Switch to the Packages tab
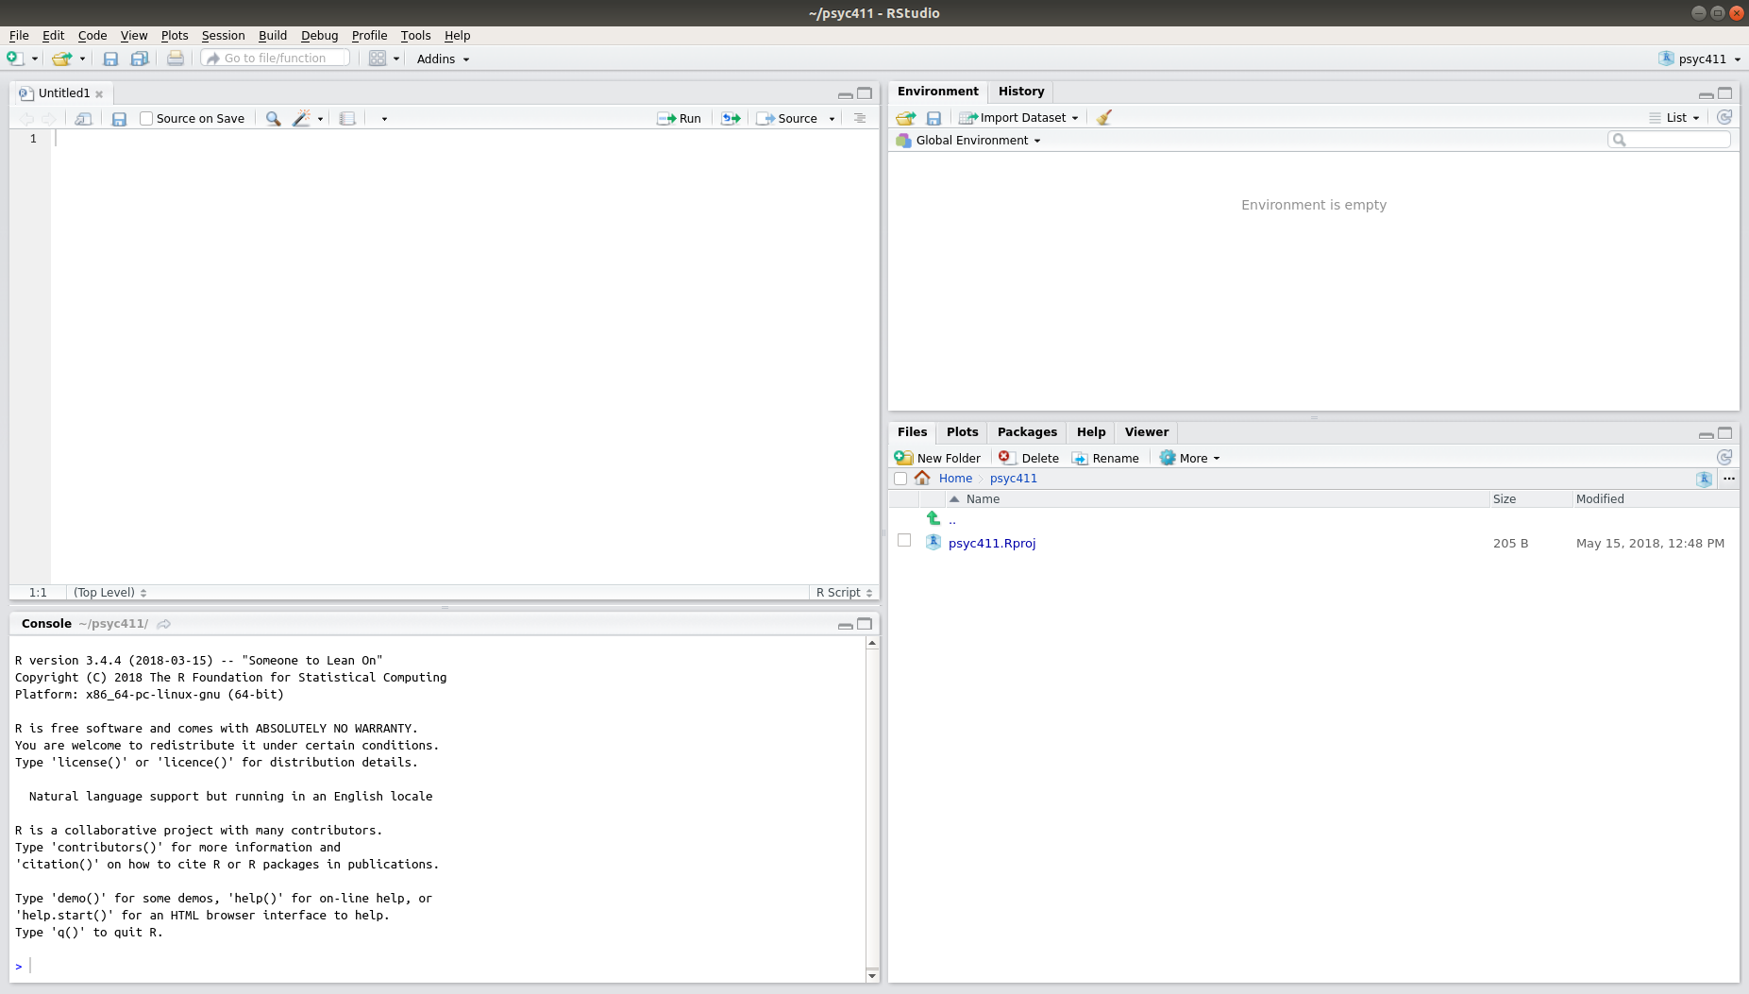 [x=1027, y=432]
